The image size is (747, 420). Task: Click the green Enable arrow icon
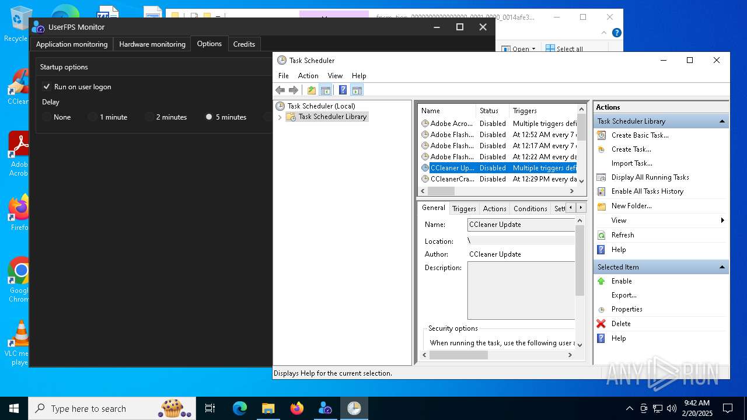point(601,281)
